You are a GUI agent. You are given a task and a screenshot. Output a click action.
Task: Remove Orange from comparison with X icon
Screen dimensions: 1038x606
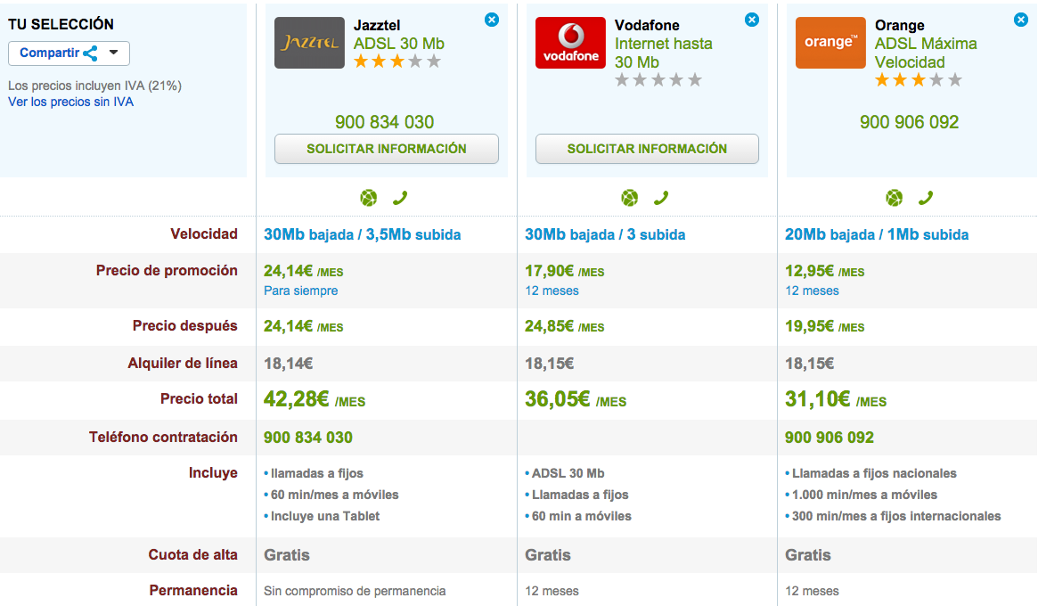pyautogui.click(x=1021, y=20)
